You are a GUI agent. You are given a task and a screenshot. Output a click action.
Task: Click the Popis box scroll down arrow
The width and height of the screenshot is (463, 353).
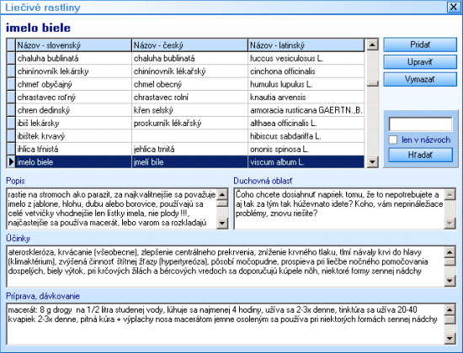222,223
